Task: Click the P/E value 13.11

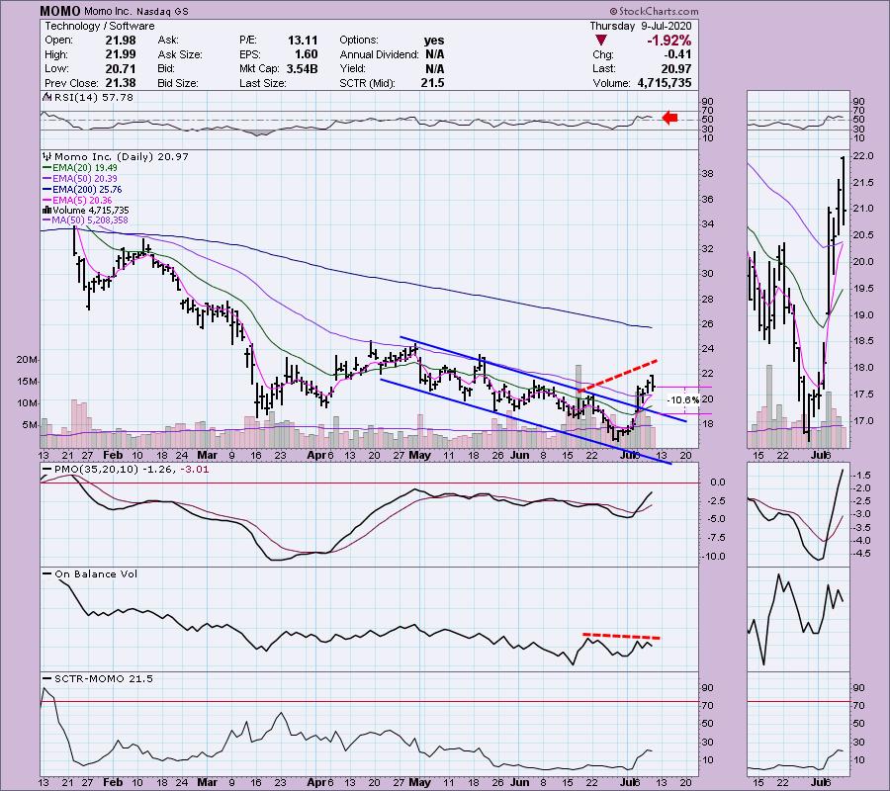Action: [303, 41]
